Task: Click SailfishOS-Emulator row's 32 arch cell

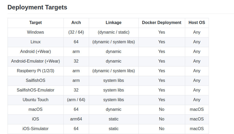Action: pos(76,90)
